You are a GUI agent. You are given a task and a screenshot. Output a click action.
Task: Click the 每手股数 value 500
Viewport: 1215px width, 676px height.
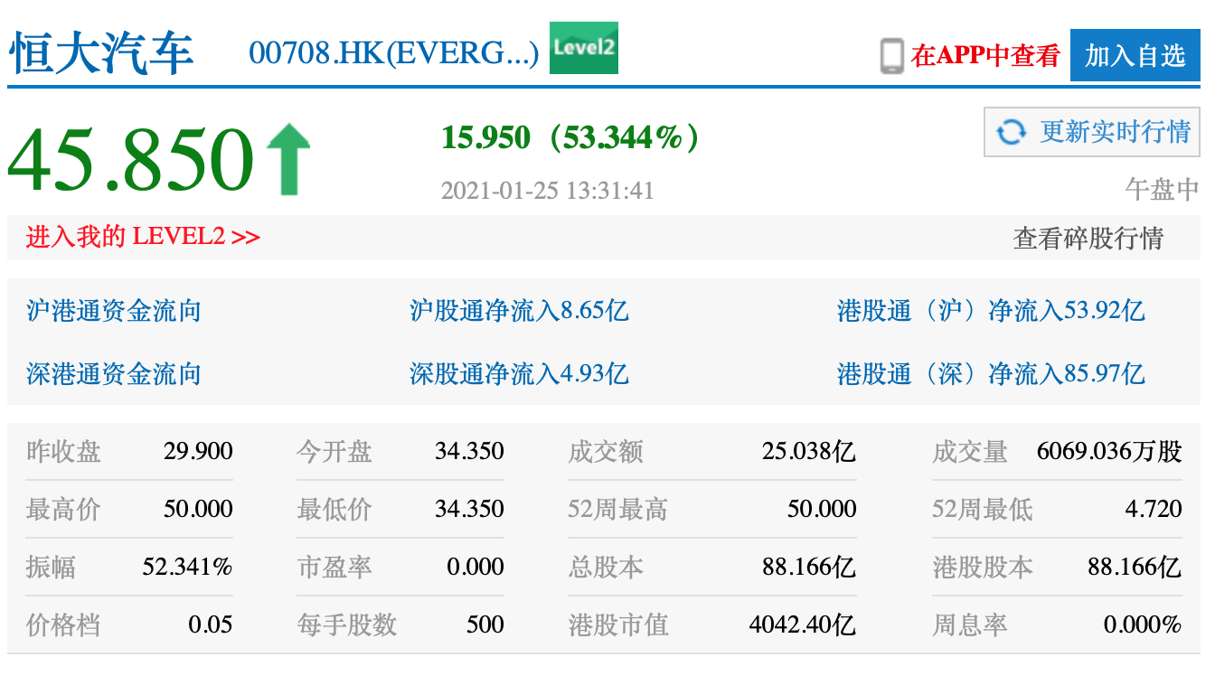click(486, 624)
